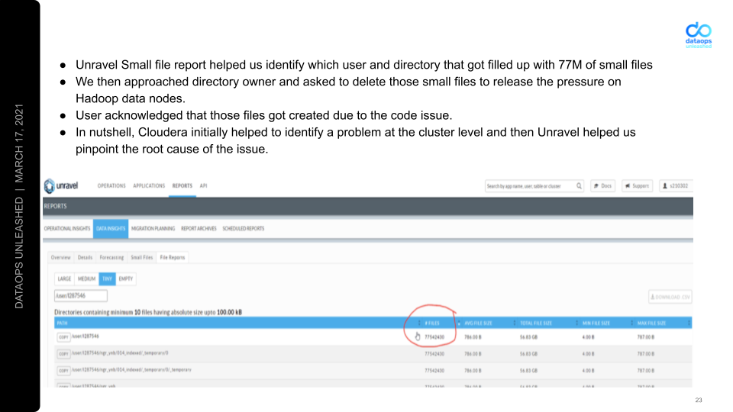Viewport: 733px width, 412px height.
Task: Sort by the # FILES column header
Action: pos(432,323)
